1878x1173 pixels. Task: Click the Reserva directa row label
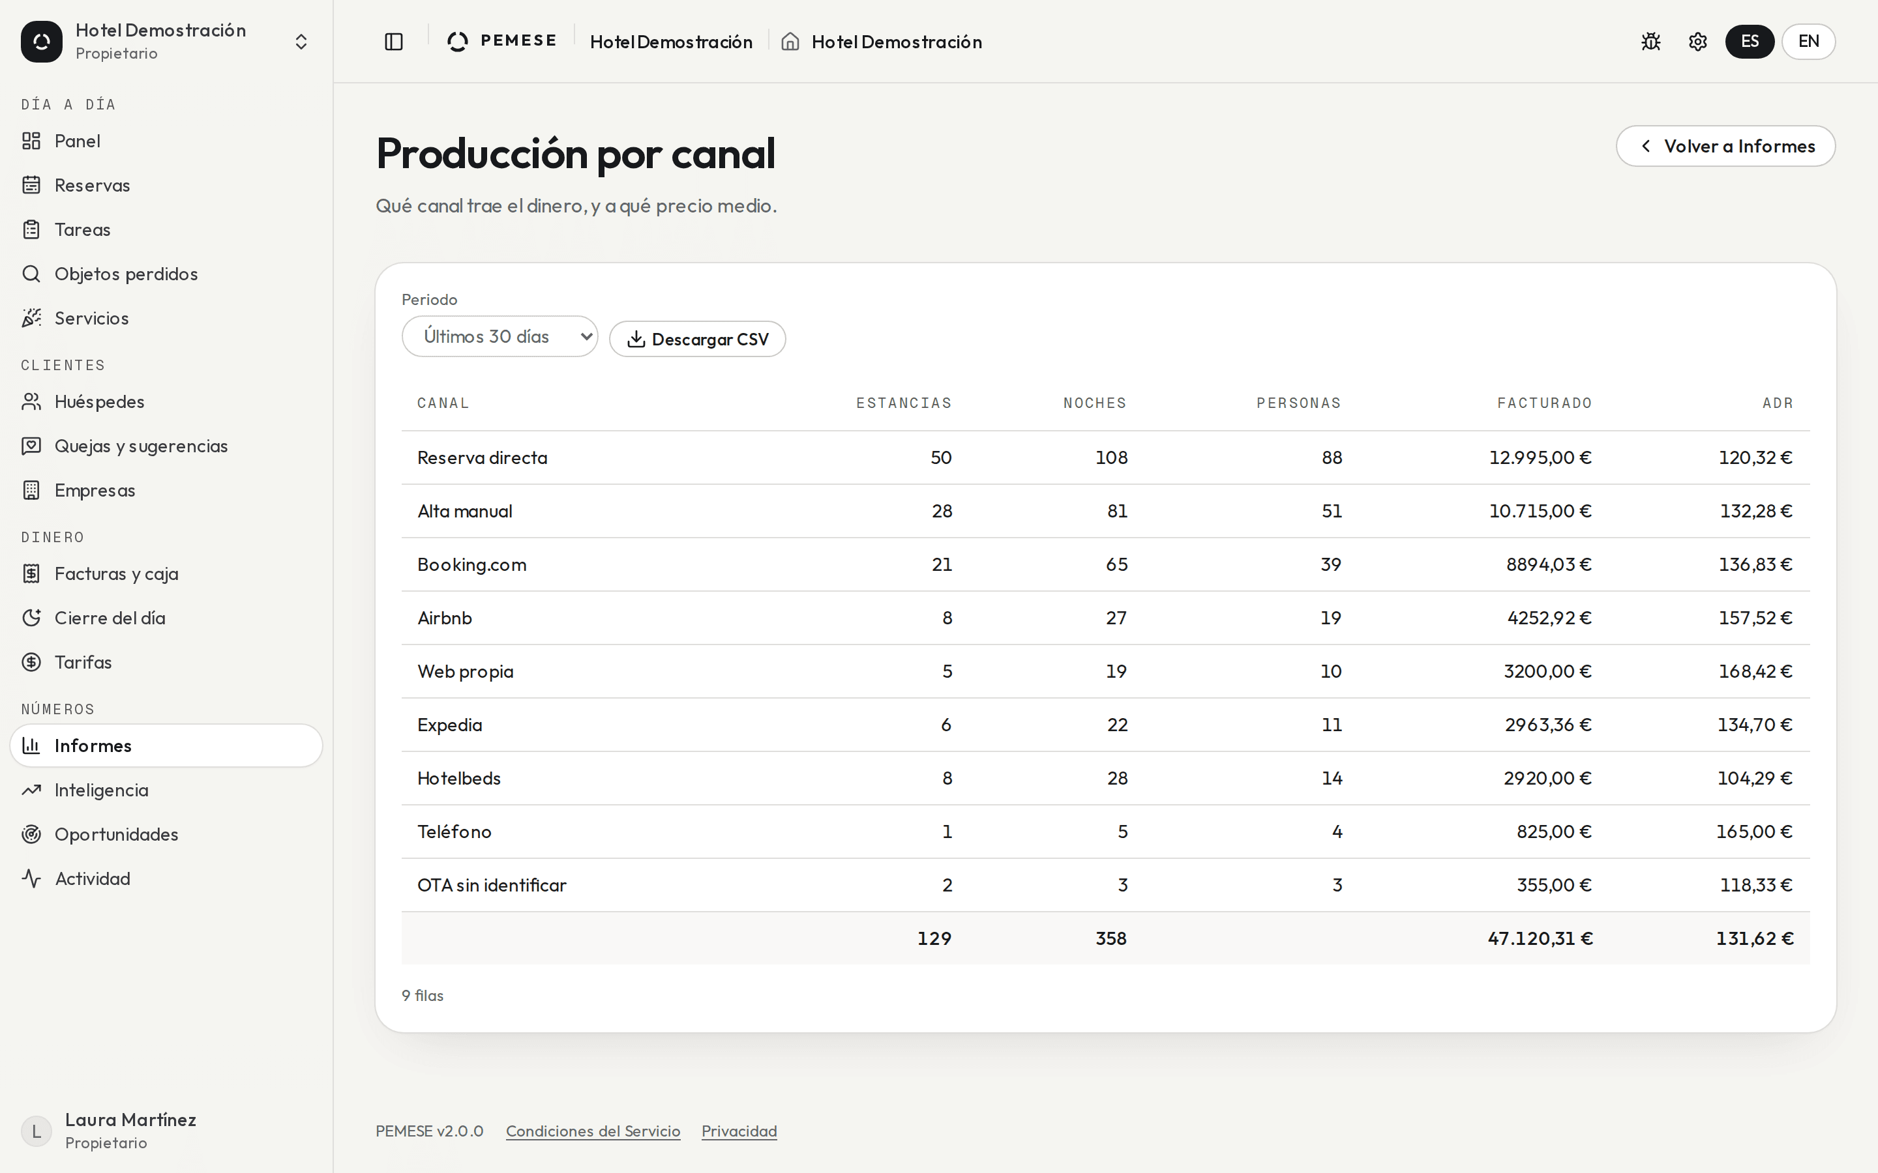pyautogui.click(x=483, y=457)
